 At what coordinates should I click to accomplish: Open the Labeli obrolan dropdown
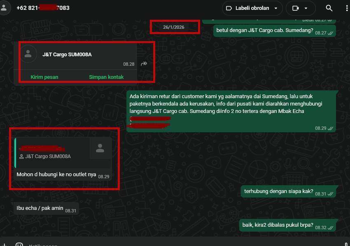click(x=252, y=8)
